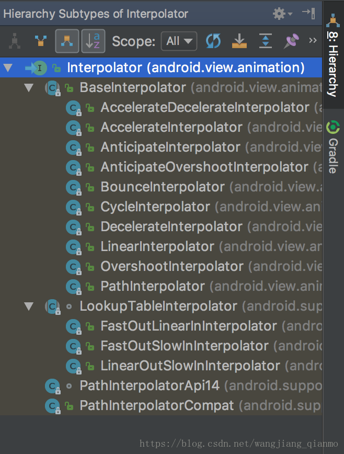Click package-private dot beside LookupTableInterpolator
Viewport: 344px width, 454px height.
[x=69, y=307]
